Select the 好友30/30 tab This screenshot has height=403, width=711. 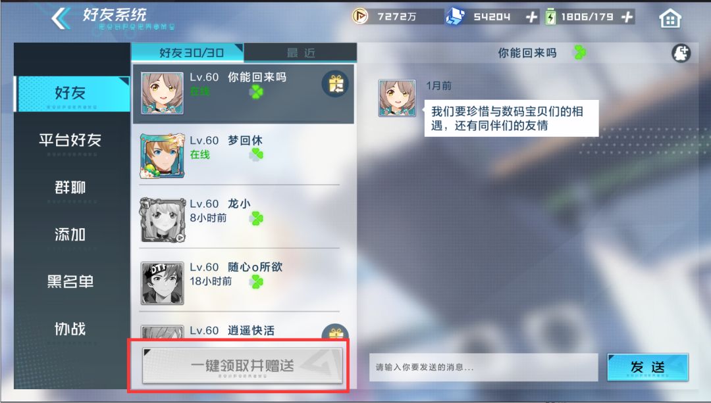[x=187, y=53]
